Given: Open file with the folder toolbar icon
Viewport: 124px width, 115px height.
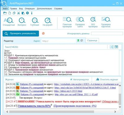Looking at the screenshot, I should click(x=5, y=13).
